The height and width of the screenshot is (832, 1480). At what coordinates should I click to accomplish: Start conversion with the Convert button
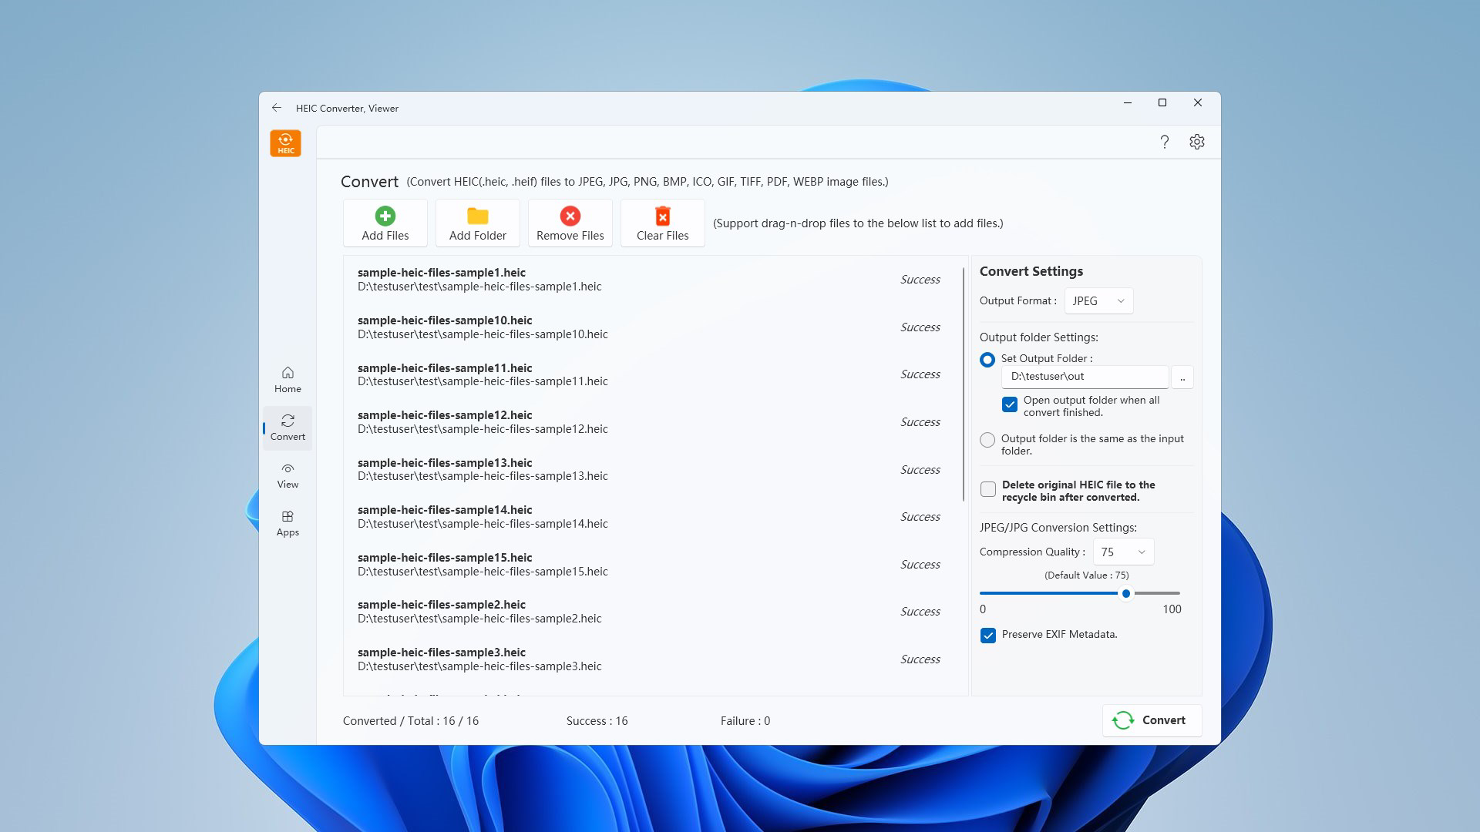(x=1152, y=720)
